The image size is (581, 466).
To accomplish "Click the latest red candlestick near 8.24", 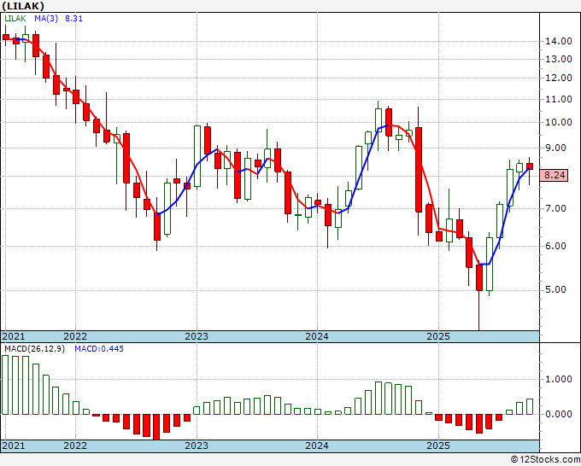I will point(530,166).
